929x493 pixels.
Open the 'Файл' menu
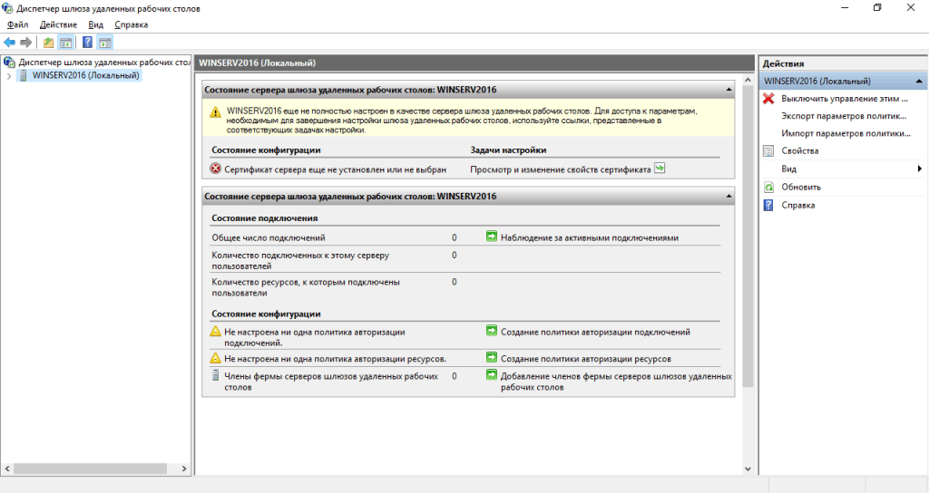(x=18, y=24)
